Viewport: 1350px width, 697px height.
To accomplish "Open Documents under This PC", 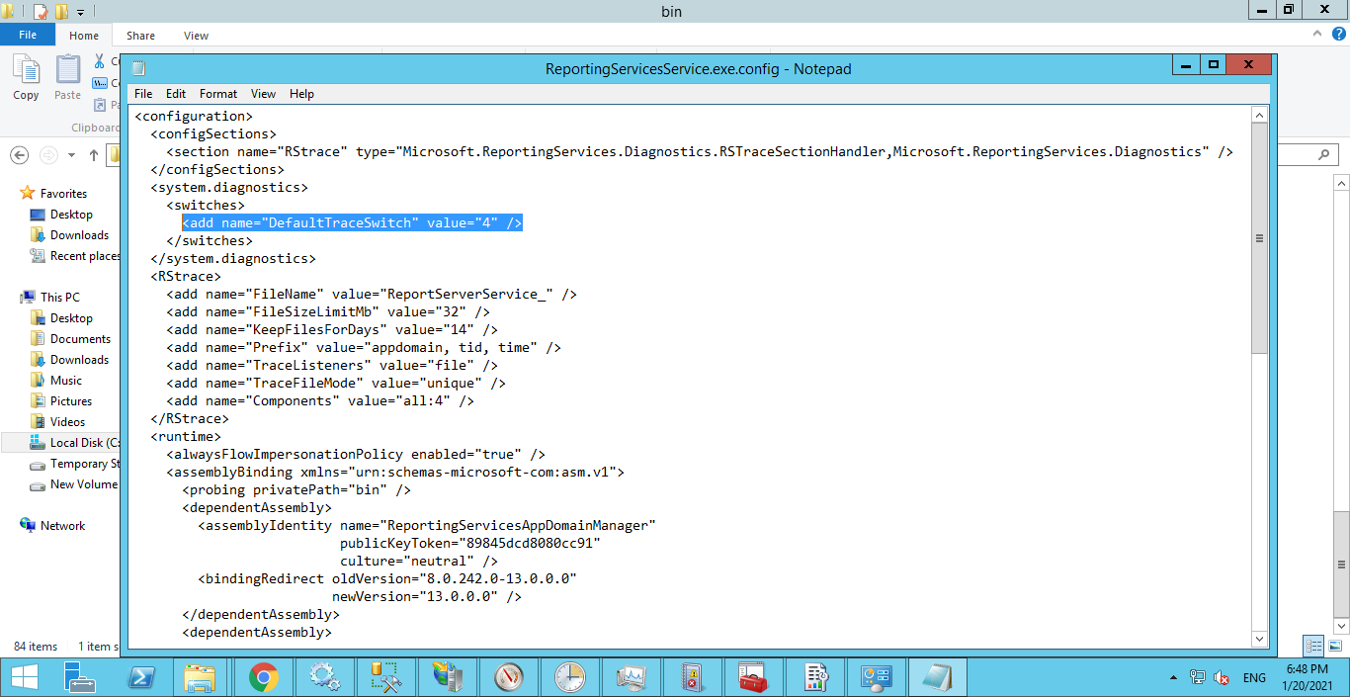I will [x=80, y=339].
